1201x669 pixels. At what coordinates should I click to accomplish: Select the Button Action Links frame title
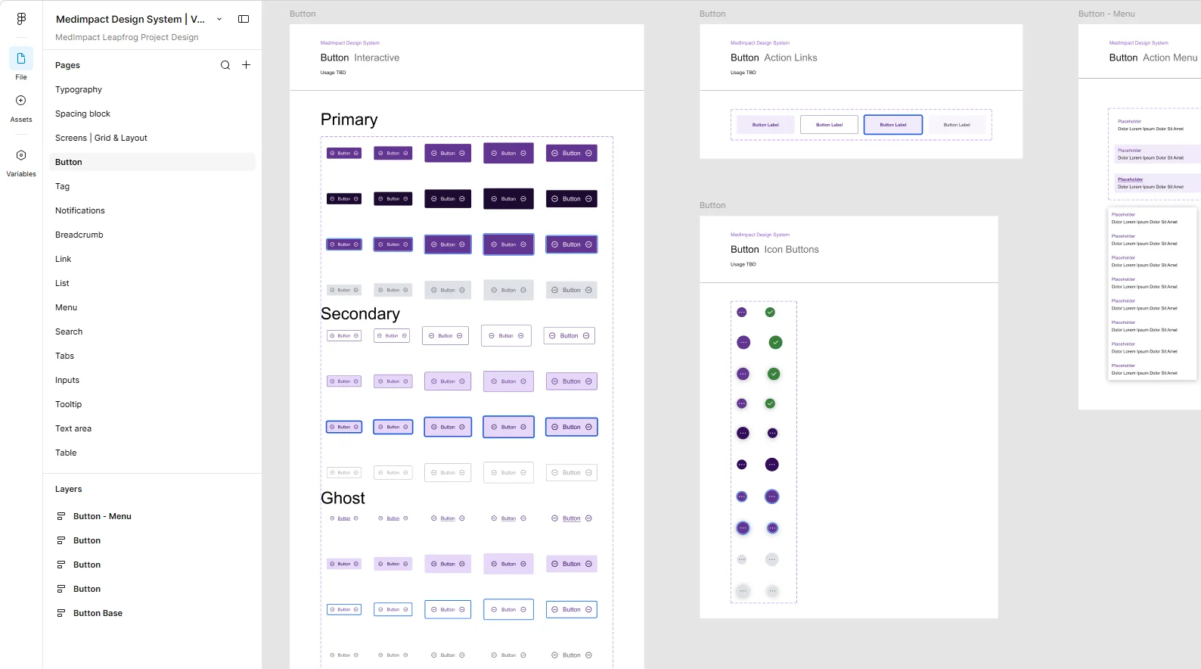774,58
